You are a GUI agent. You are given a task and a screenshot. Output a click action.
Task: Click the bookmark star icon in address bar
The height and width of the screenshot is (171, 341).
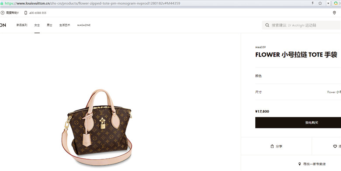click(x=320, y=3)
